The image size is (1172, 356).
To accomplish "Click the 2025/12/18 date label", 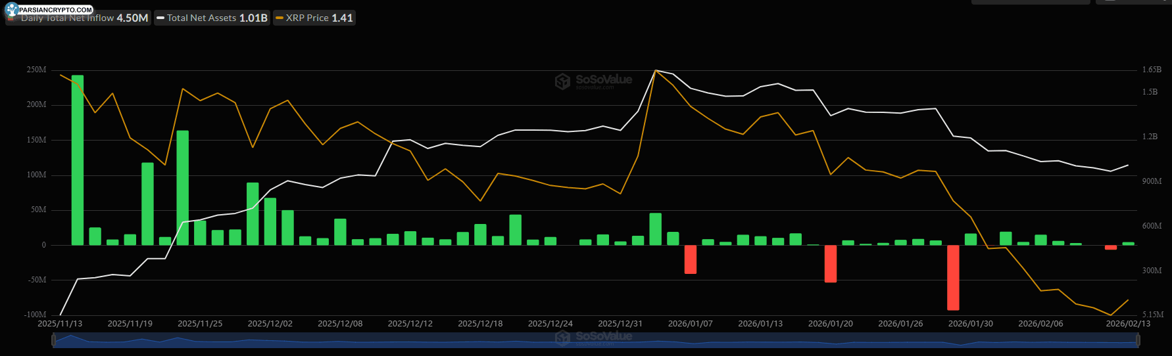I will coord(480,324).
